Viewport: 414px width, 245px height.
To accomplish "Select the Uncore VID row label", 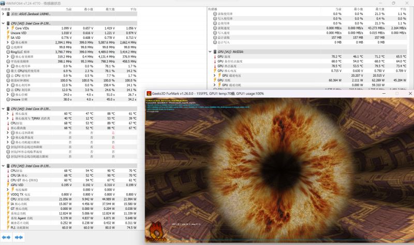I will [x=19, y=33].
